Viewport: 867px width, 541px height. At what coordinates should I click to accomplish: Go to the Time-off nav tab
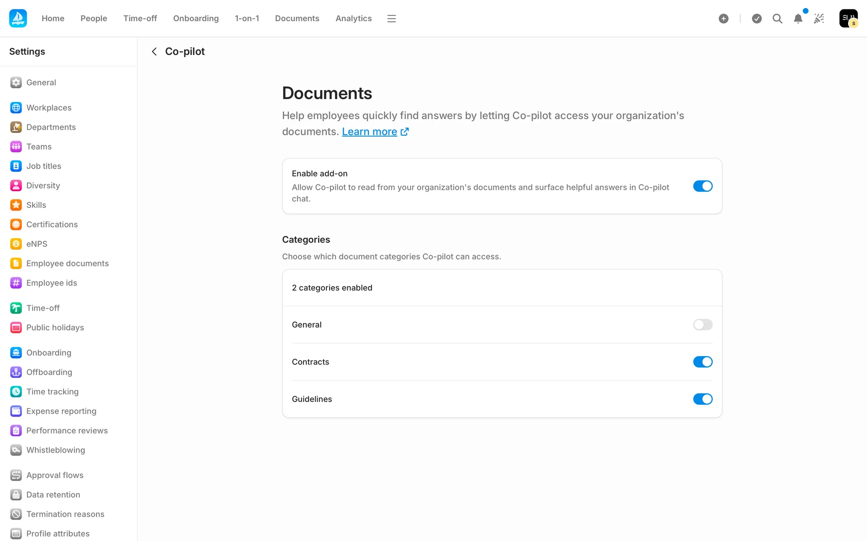[x=140, y=18]
